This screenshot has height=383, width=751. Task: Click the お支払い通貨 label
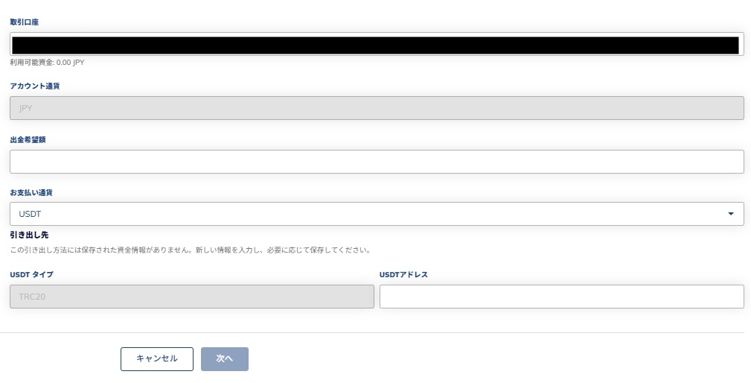click(31, 192)
